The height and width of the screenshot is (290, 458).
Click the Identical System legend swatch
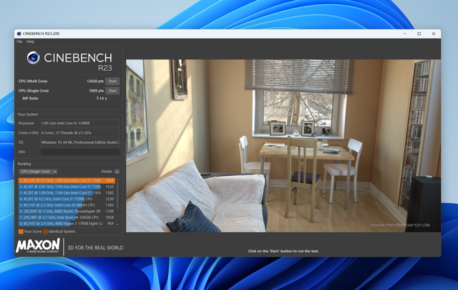click(x=45, y=231)
